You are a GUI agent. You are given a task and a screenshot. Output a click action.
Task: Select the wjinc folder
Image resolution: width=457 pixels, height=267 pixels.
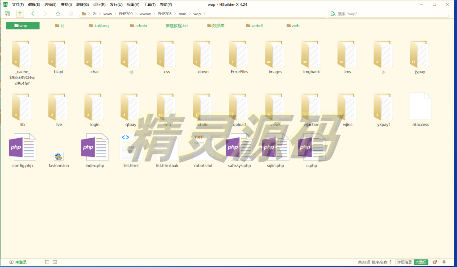[348, 110]
